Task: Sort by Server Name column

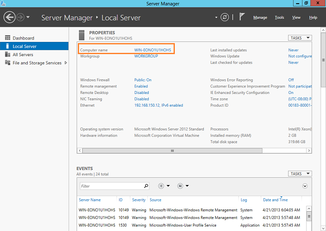Action: [90, 200]
